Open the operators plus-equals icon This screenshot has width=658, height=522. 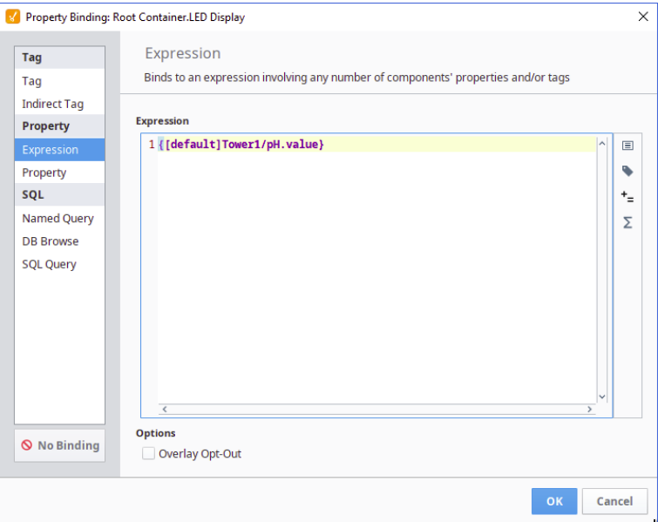coord(627,197)
